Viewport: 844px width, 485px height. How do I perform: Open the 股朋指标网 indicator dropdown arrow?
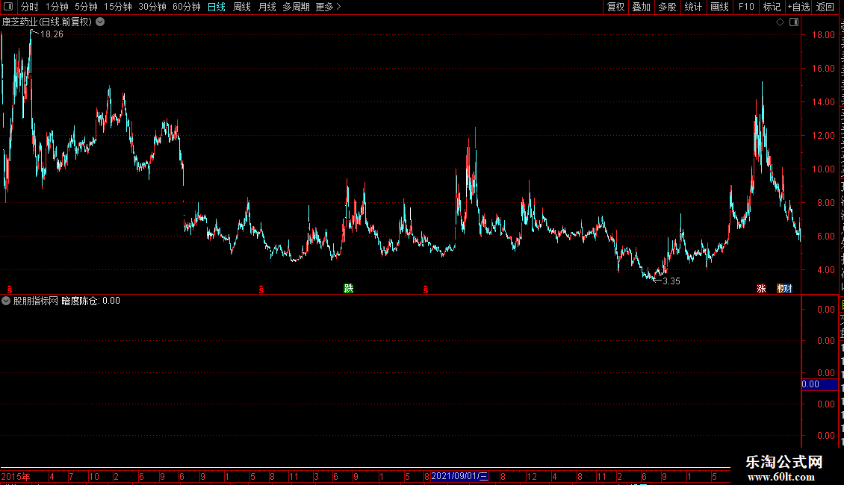pos(6,301)
